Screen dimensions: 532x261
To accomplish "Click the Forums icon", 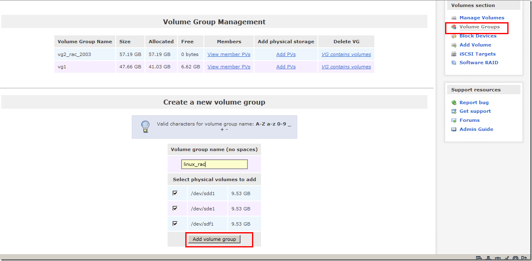I will coord(453,120).
